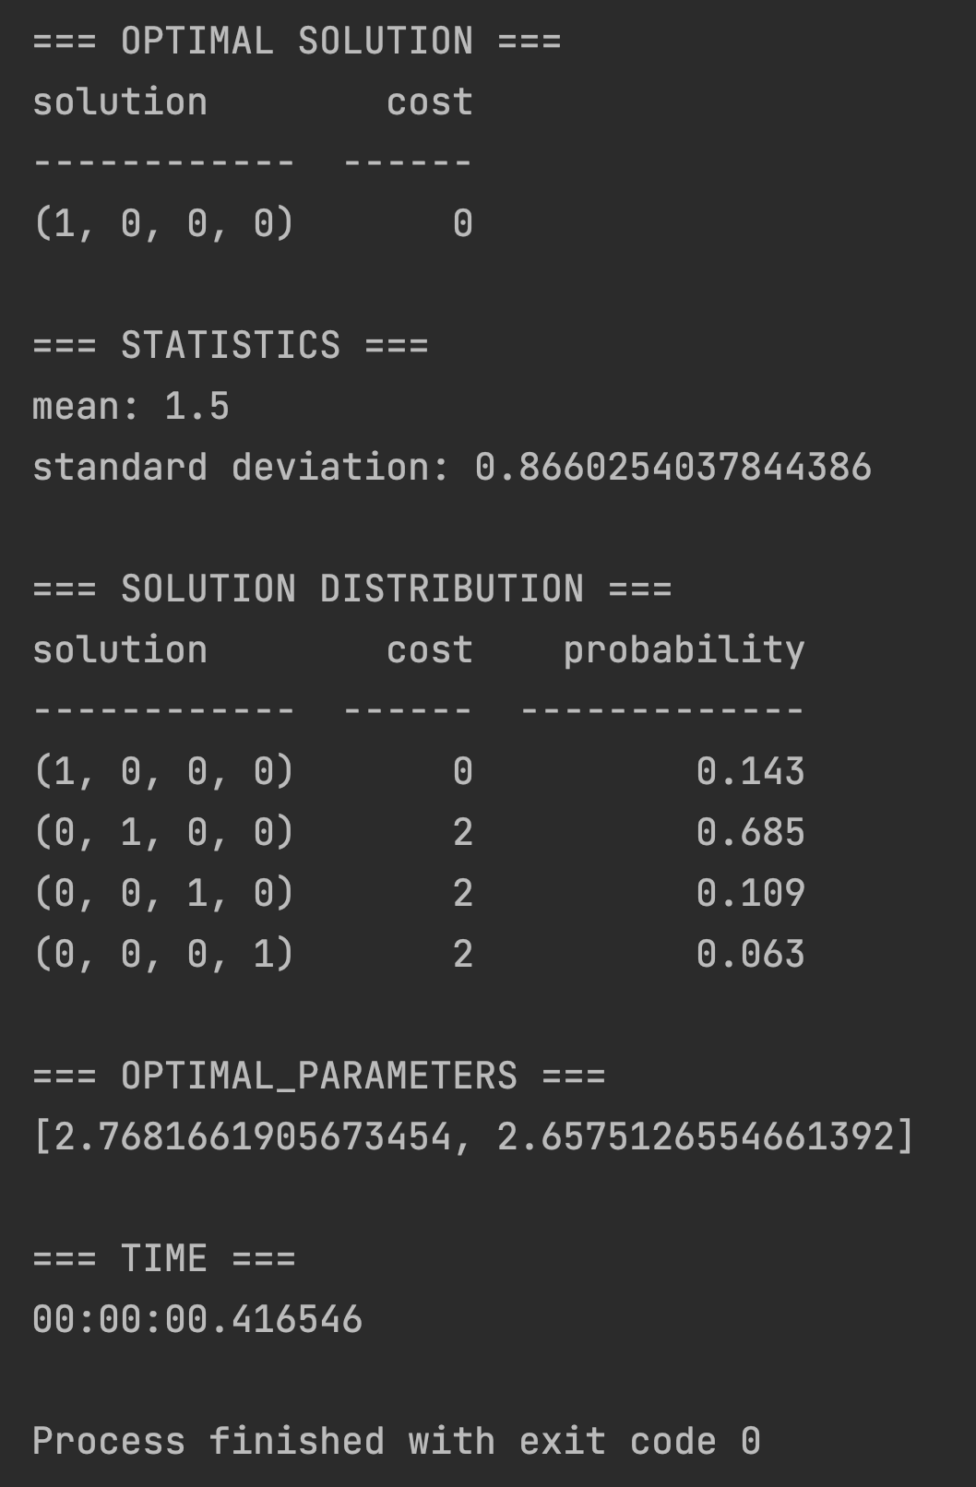Click the probability column heading
This screenshot has height=1487, width=976.
point(684,651)
